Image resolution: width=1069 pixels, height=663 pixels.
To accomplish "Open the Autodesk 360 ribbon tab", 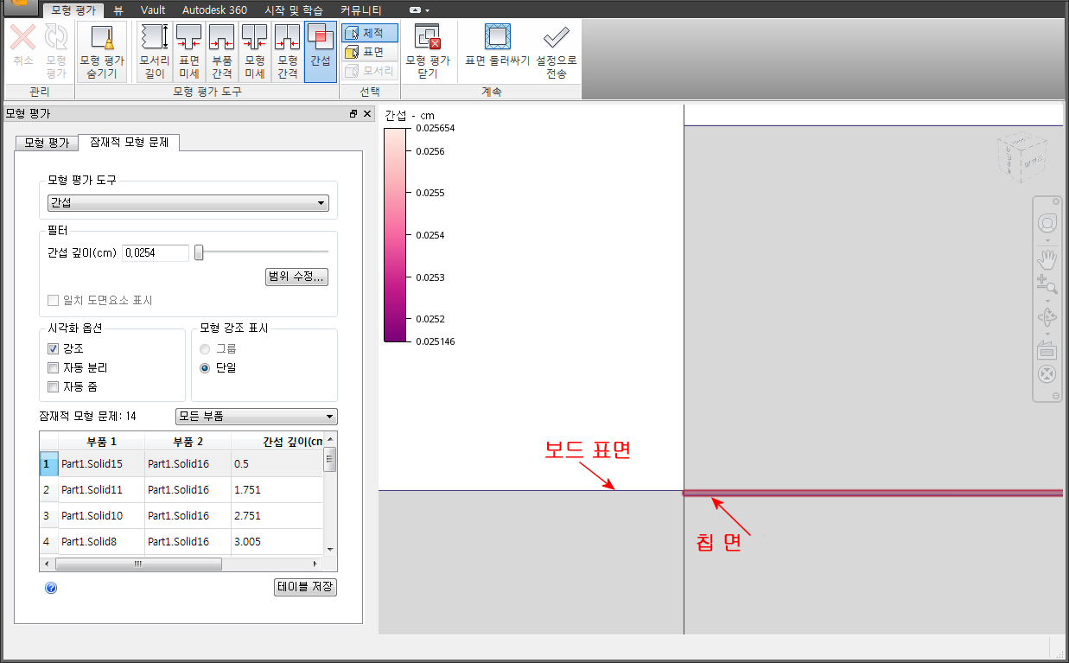I will click(214, 10).
